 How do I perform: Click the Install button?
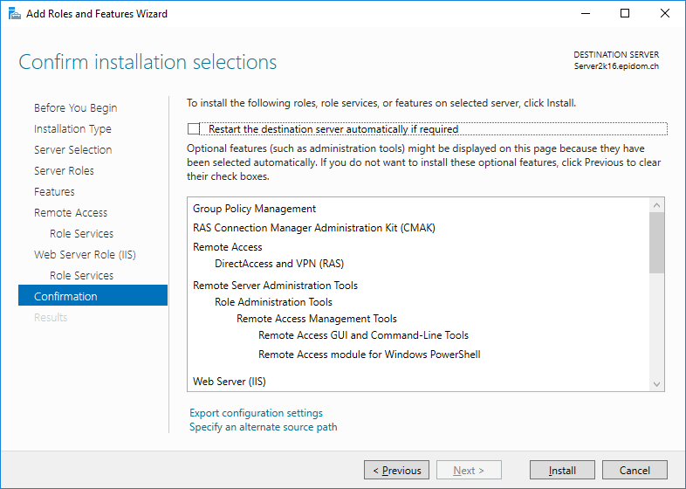pyautogui.click(x=562, y=470)
